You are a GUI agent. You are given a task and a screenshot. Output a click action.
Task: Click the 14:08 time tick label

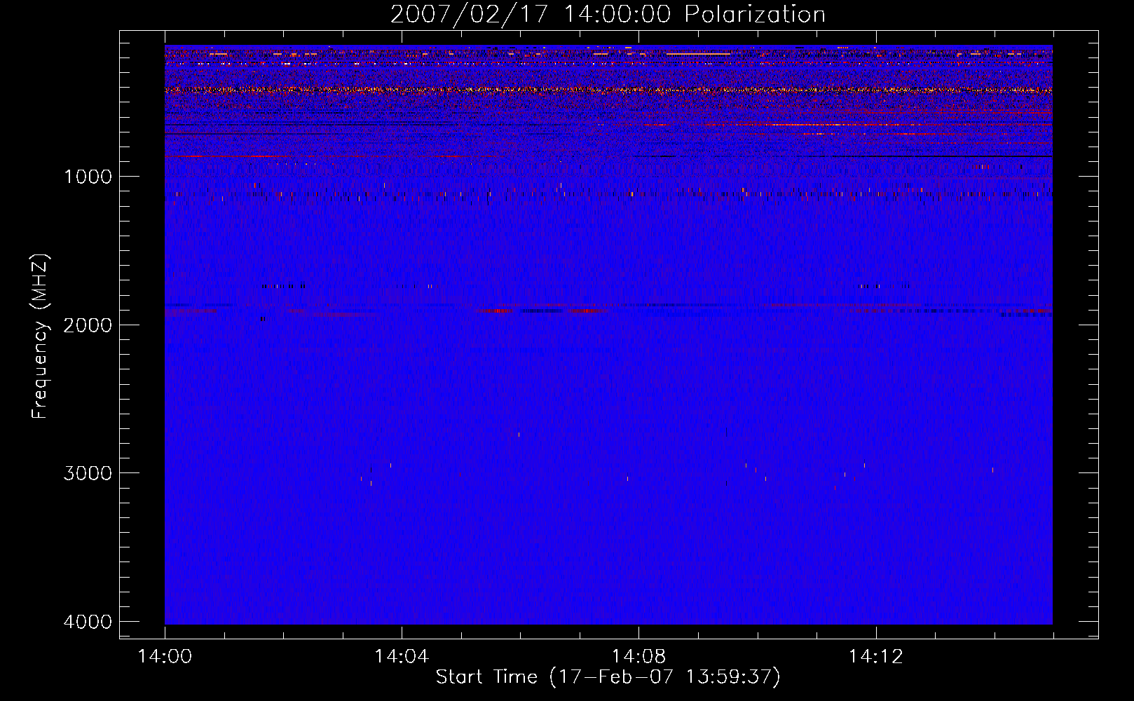pos(638,657)
